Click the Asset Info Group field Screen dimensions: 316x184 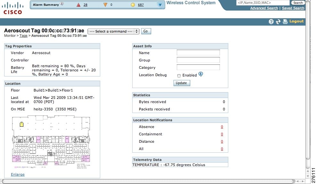(198, 60)
